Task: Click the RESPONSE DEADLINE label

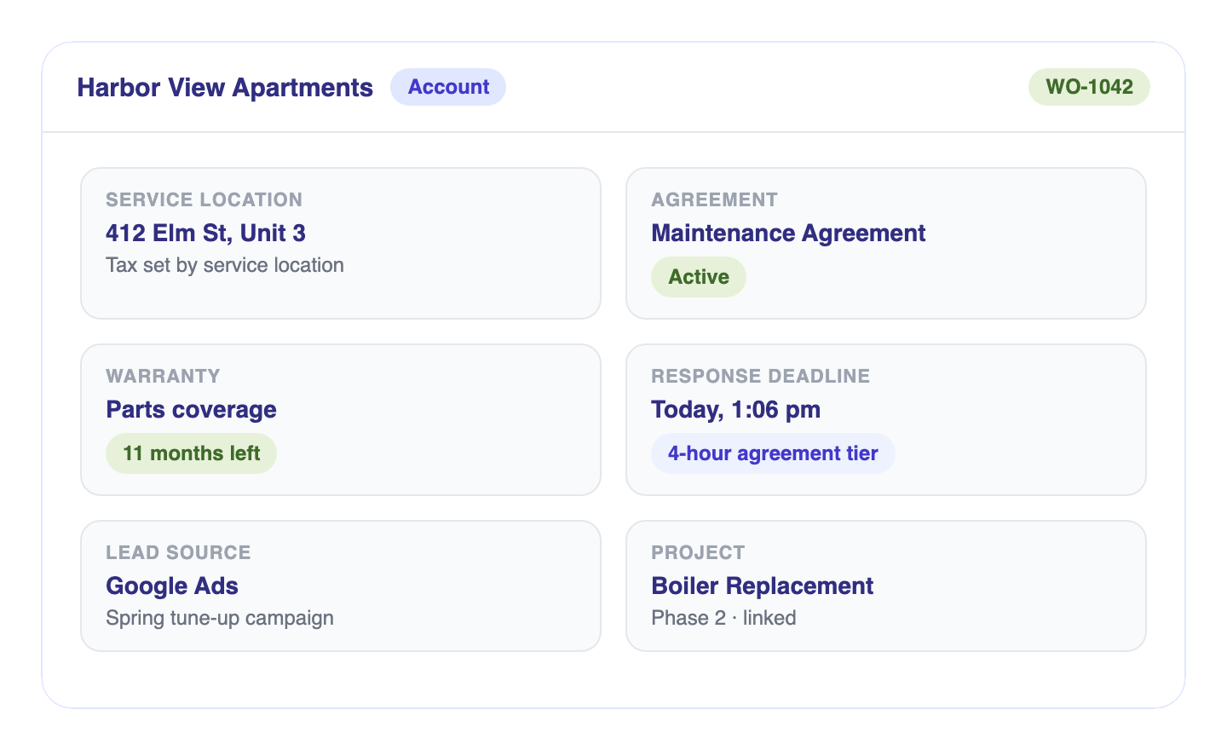Action: point(761,376)
